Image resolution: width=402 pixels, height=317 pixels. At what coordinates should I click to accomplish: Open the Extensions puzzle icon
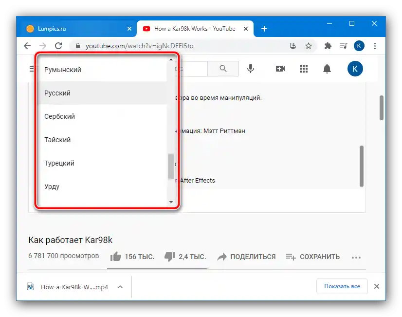click(x=328, y=46)
